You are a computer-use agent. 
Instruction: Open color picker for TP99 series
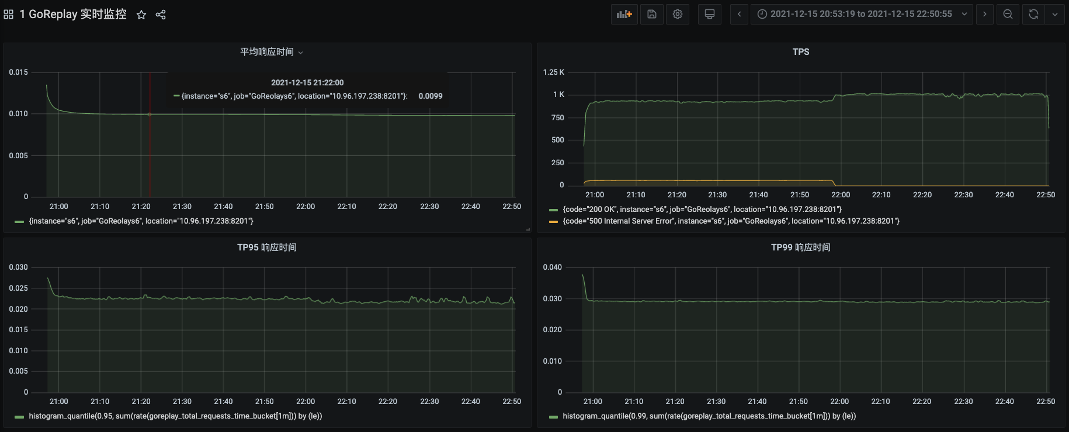coord(553,417)
